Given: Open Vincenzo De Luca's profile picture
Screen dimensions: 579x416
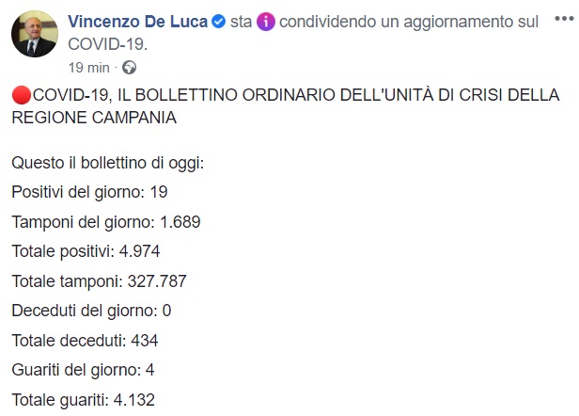Looking at the screenshot, I should tap(34, 35).
